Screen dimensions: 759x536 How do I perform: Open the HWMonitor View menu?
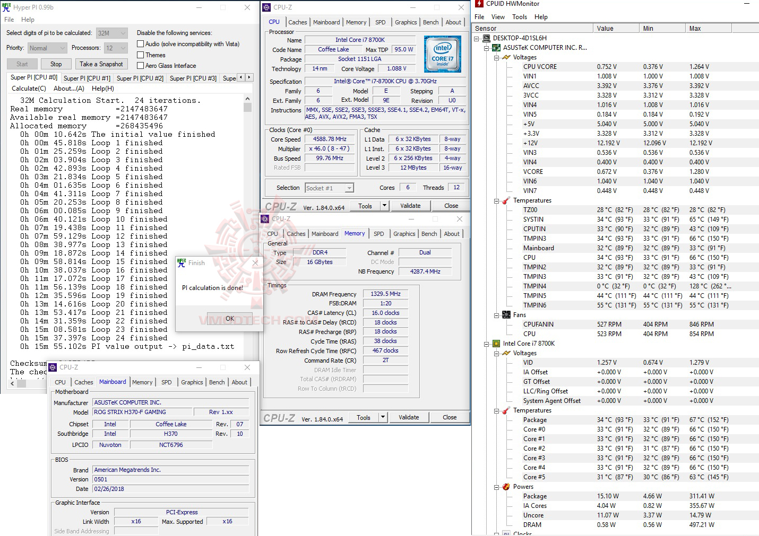[x=498, y=17]
